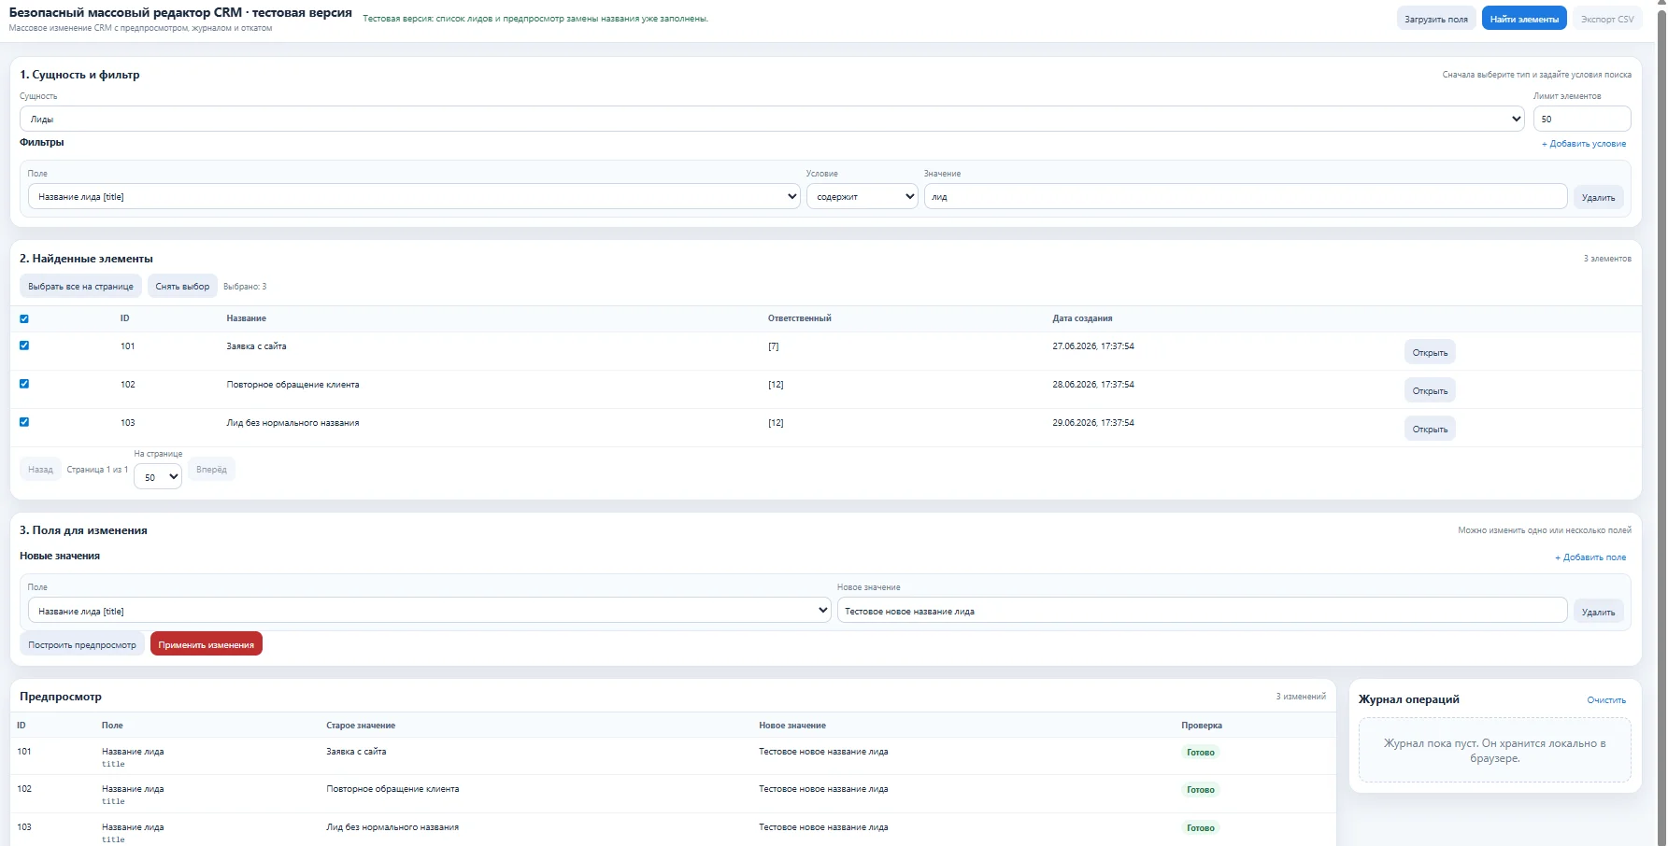This screenshot has height=846, width=1668.
Task: Click the Ответственный column header
Action: pos(799,318)
